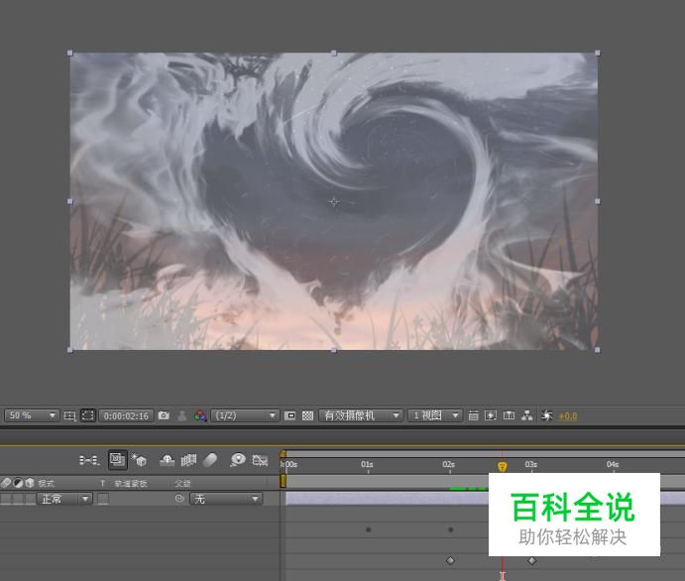Image resolution: width=685 pixels, height=581 pixels.
Task: Enable motion blur for the composition
Action: click(210, 460)
